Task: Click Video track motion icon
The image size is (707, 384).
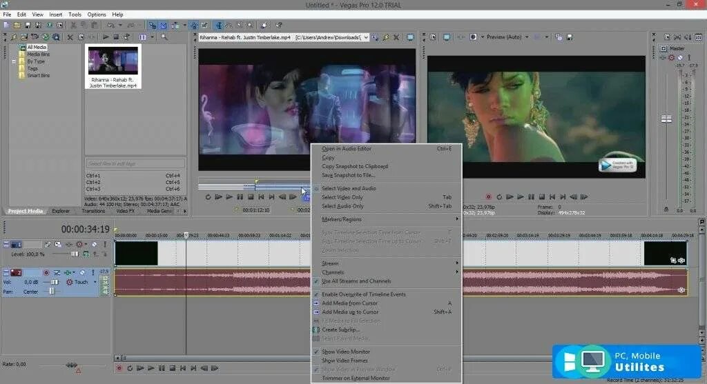Action: click(58, 245)
